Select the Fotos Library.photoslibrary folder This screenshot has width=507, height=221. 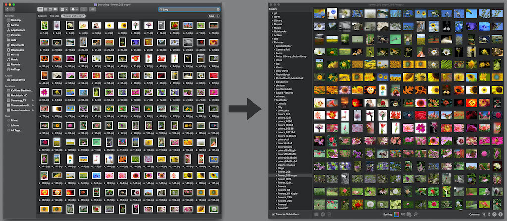[291, 56]
